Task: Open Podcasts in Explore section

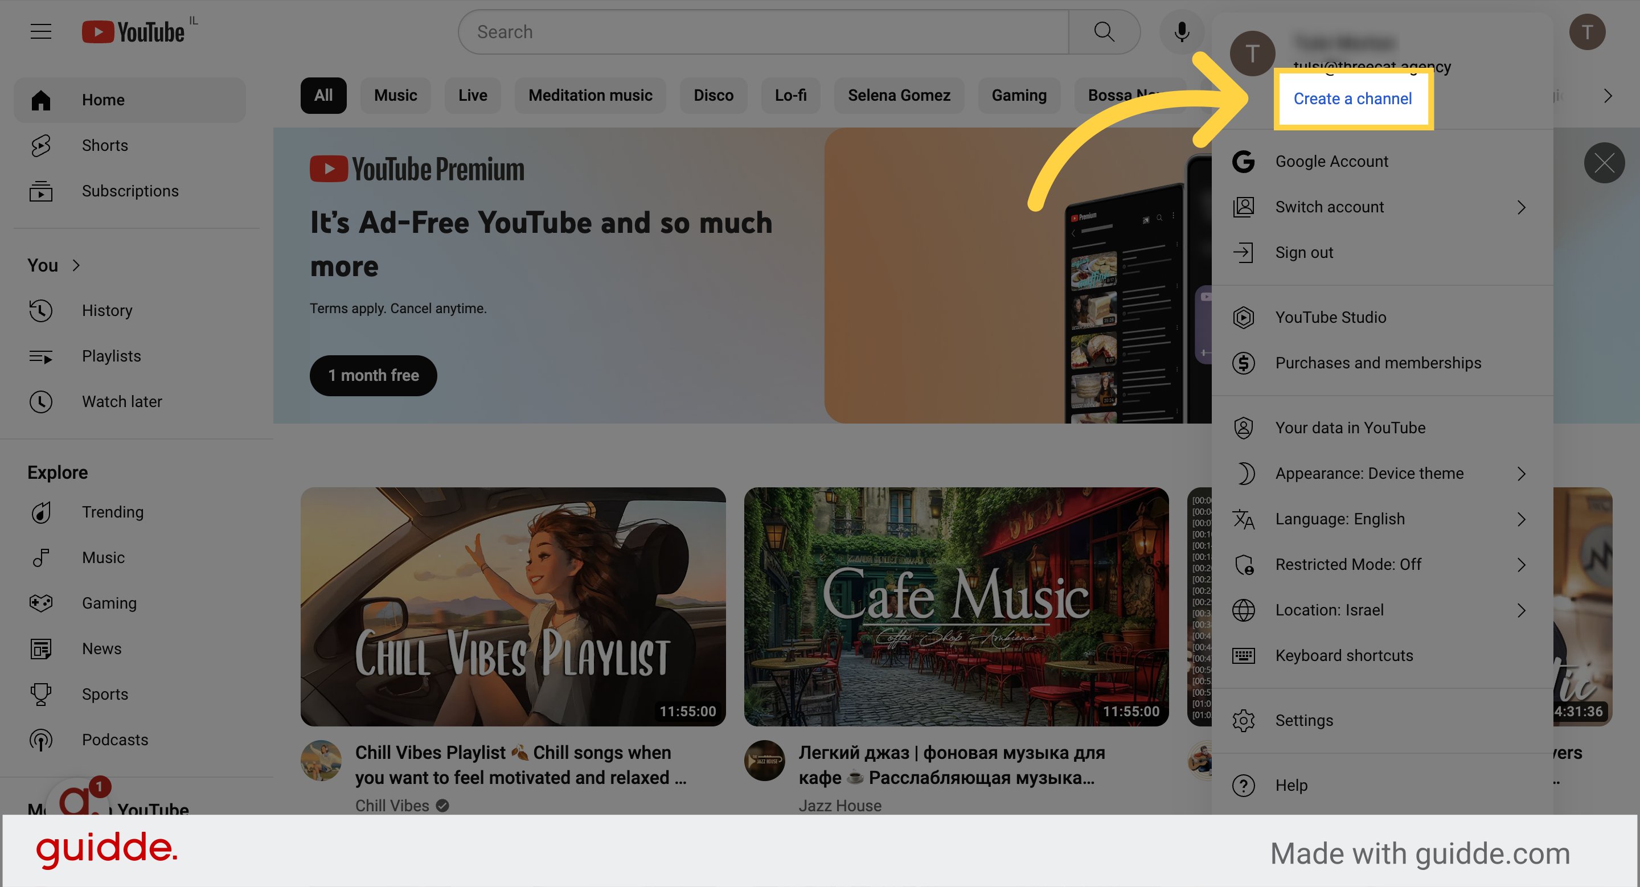Action: tap(130, 740)
